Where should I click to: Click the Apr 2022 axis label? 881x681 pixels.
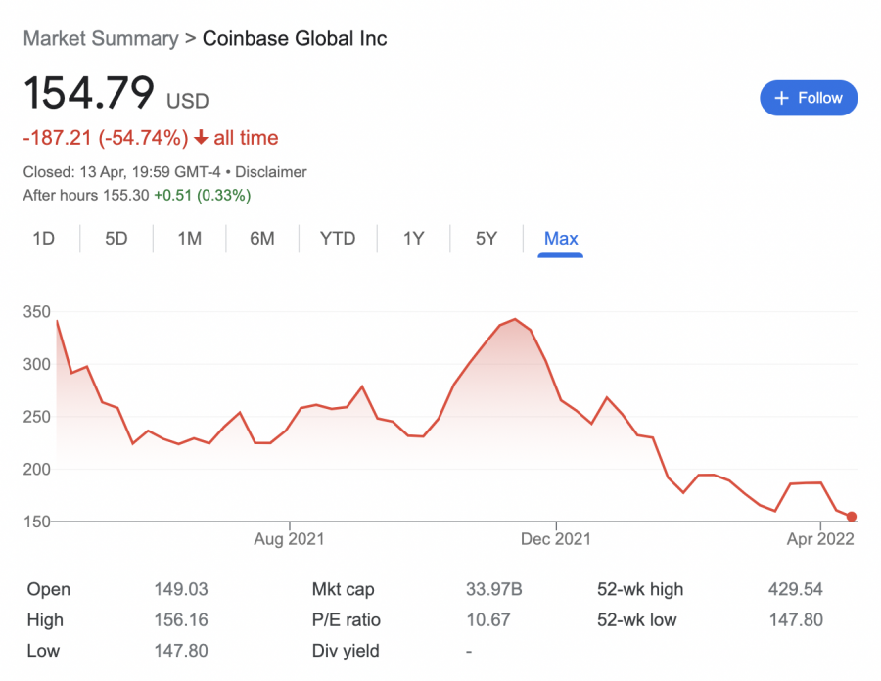821,539
